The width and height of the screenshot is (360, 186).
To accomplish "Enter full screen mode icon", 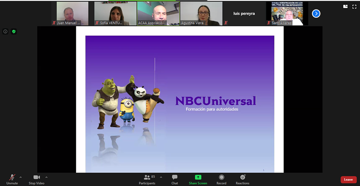I will 354,7.
